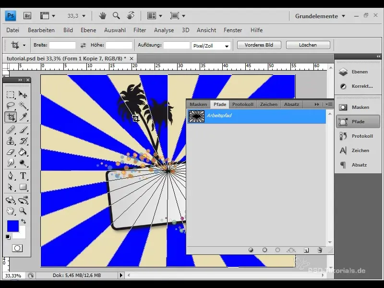Select the Healing Brush tool
Image resolution: width=384 pixels, height=288 pixels.
(x=10, y=130)
